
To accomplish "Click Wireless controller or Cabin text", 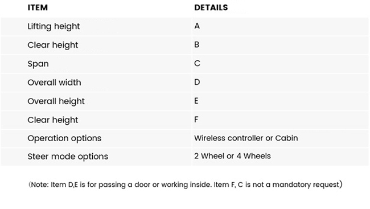I will 246,138.
